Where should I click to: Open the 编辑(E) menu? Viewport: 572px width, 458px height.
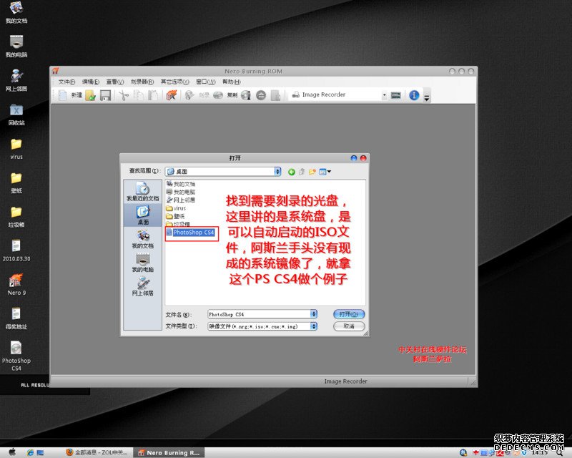point(91,82)
